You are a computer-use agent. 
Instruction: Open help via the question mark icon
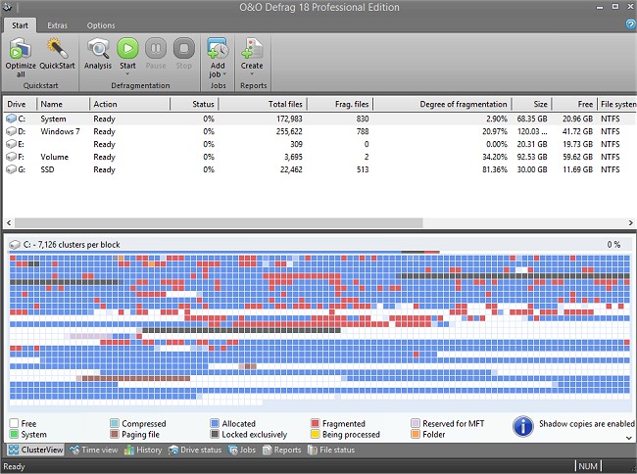(x=630, y=24)
